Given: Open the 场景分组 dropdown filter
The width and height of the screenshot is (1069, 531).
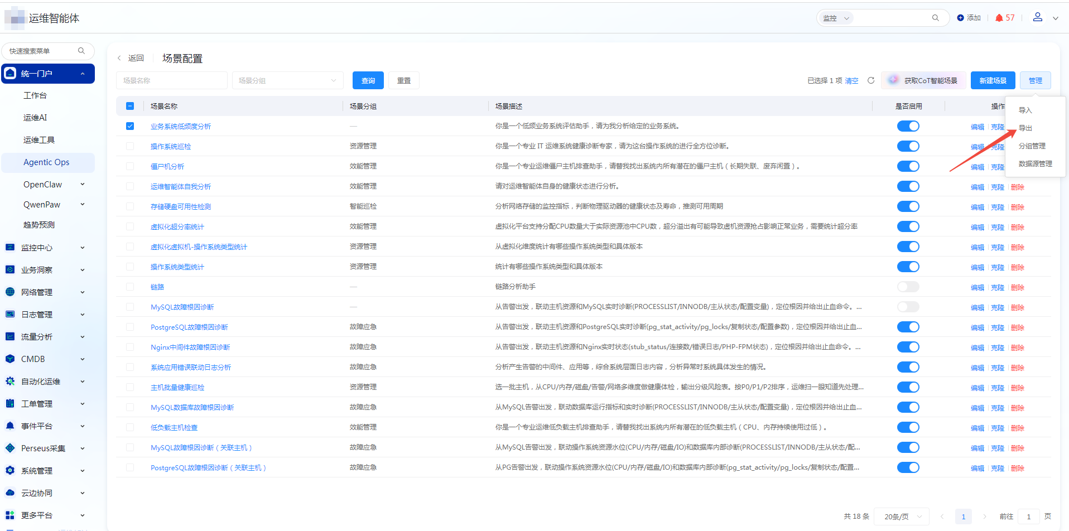Looking at the screenshot, I should click(x=287, y=80).
